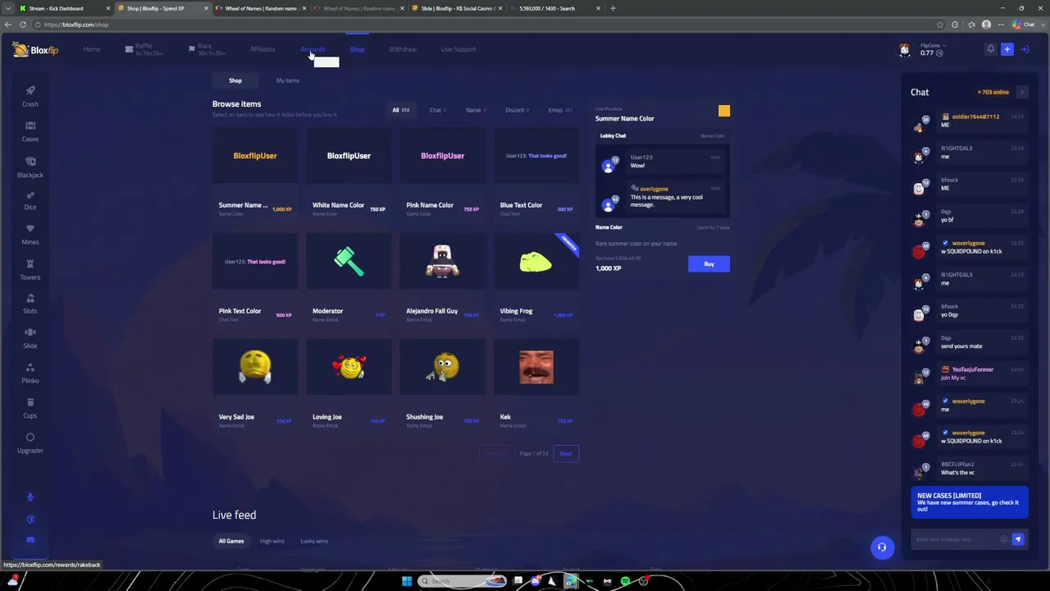Open the FlipCoins balance dropdown

coord(932,49)
